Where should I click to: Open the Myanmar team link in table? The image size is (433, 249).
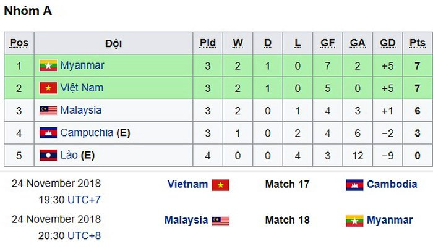tap(82, 65)
